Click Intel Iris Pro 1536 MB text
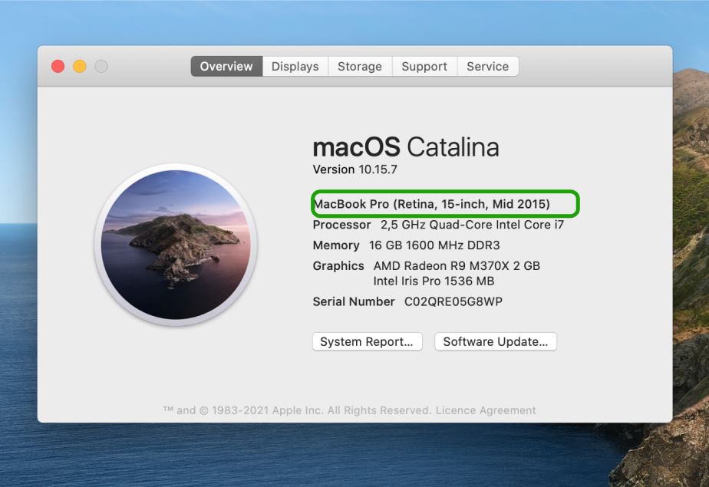The image size is (709, 487). click(x=434, y=281)
